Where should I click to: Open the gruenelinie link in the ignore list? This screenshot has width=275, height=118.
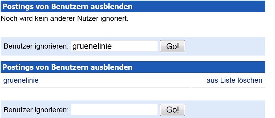tap(21, 81)
